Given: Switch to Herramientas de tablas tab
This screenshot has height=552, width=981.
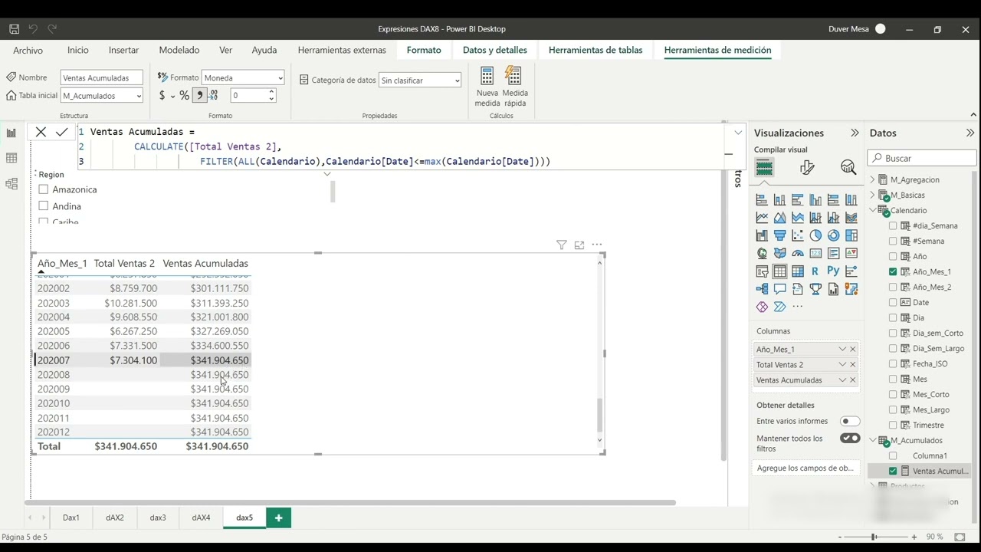Looking at the screenshot, I should [x=595, y=50].
